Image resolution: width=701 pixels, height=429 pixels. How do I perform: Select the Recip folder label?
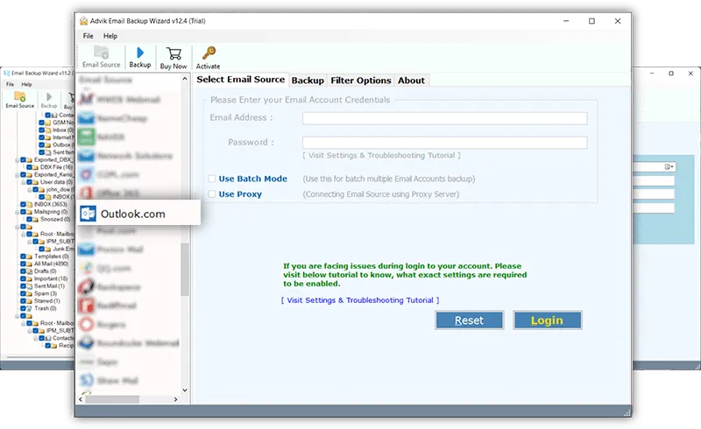coord(66,346)
